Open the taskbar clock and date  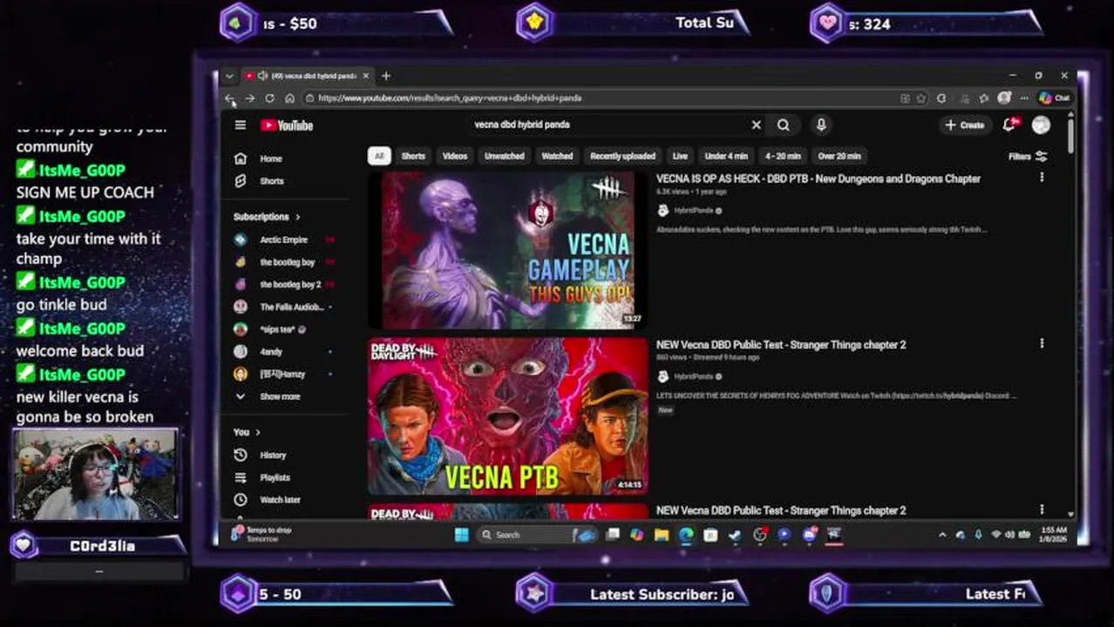pos(1053,535)
